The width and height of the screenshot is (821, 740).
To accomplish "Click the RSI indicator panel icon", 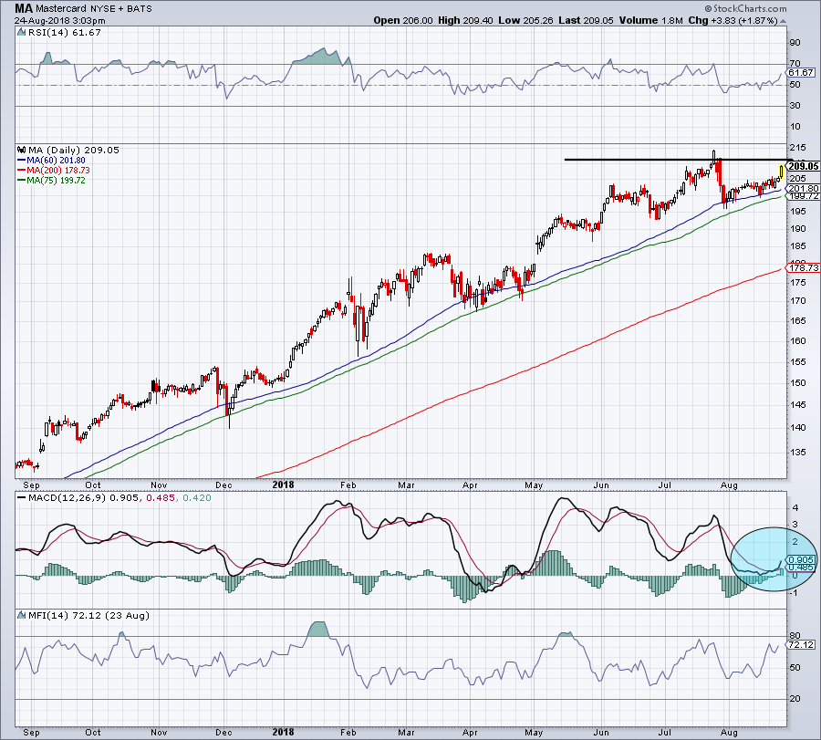I will (21, 33).
